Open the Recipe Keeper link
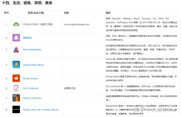This screenshot has width=181, height=117. click(x=31, y=78)
